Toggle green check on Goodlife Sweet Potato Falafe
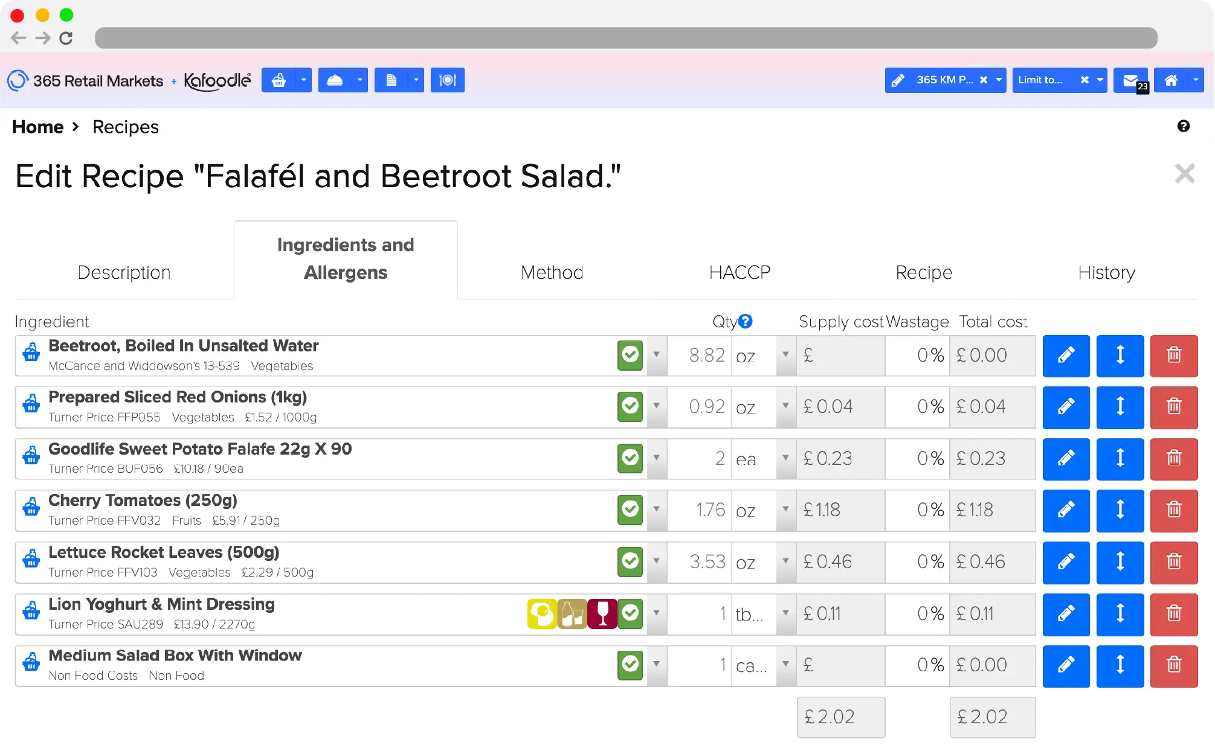The height and width of the screenshot is (745, 1215). tap(630, 458)
